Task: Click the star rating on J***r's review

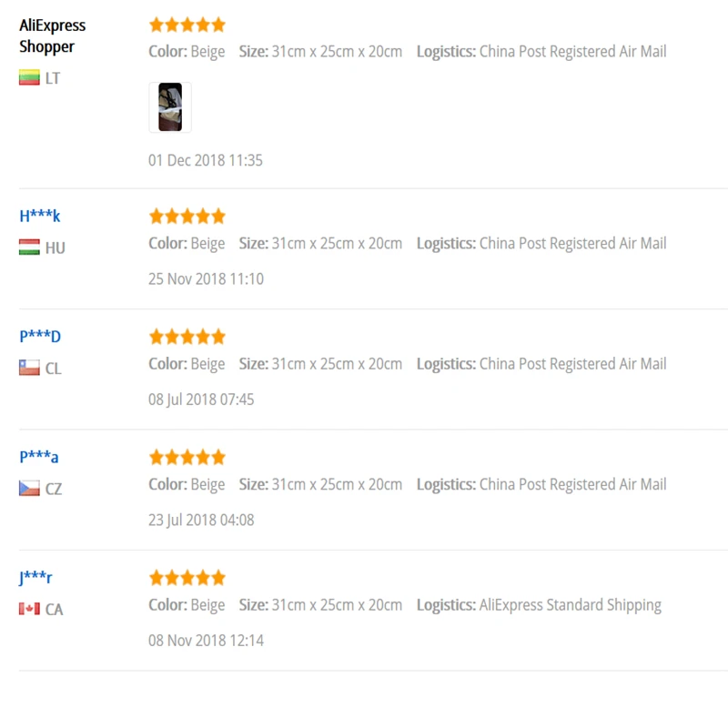Action: click(x=187, y=578)
